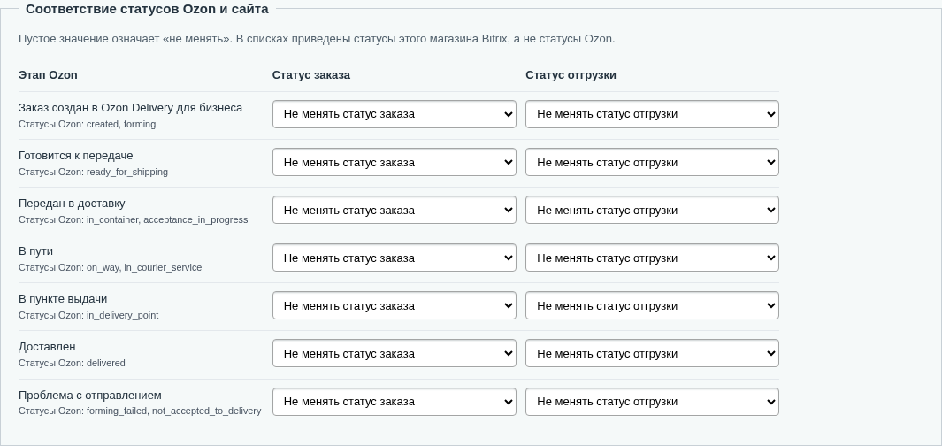Click the hint text 'Пустое значение означает «не менять»'

pyautogui.click(x=125, y=39)
